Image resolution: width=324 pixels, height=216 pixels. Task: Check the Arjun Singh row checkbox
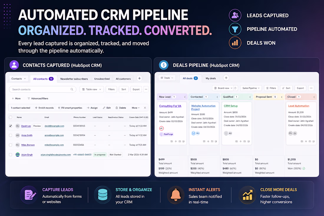pos(11,155)
